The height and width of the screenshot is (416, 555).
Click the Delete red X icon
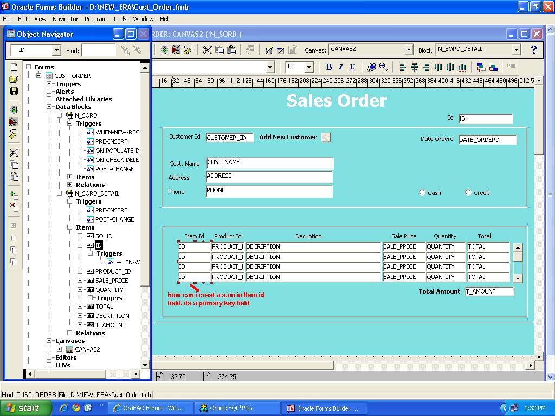point(14,207)
